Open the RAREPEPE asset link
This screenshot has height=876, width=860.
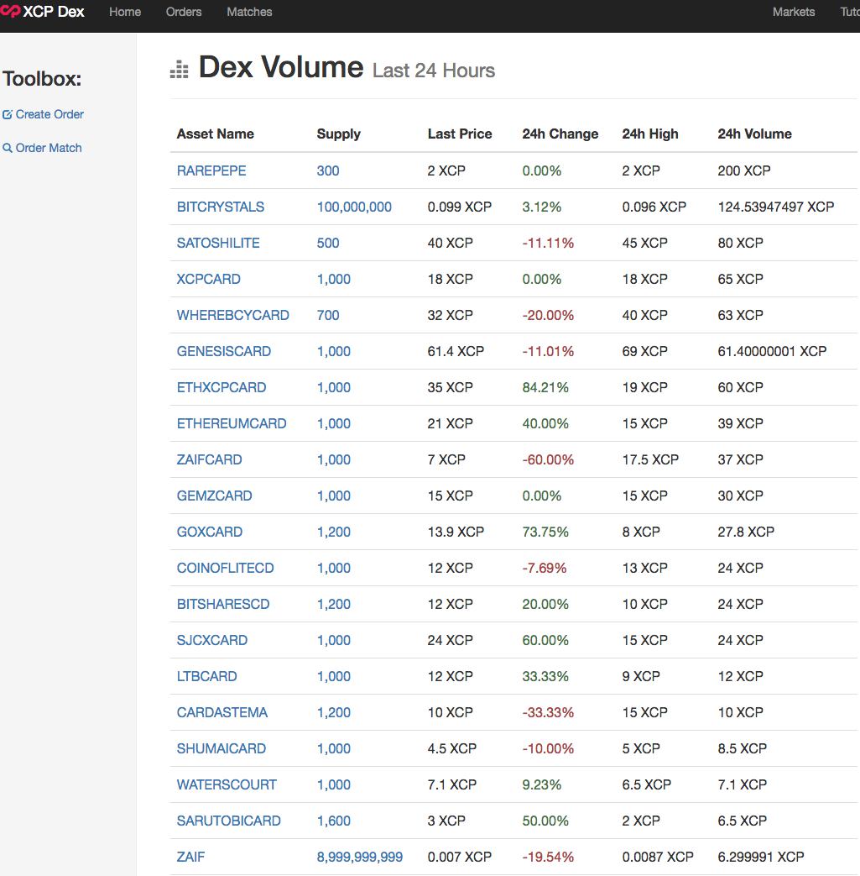pos(211,171)
